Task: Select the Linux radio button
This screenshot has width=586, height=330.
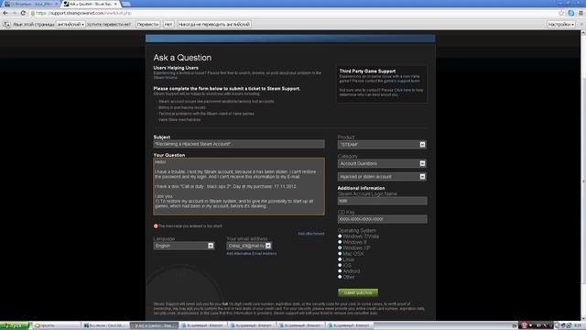Action: (x=340, y=259)
